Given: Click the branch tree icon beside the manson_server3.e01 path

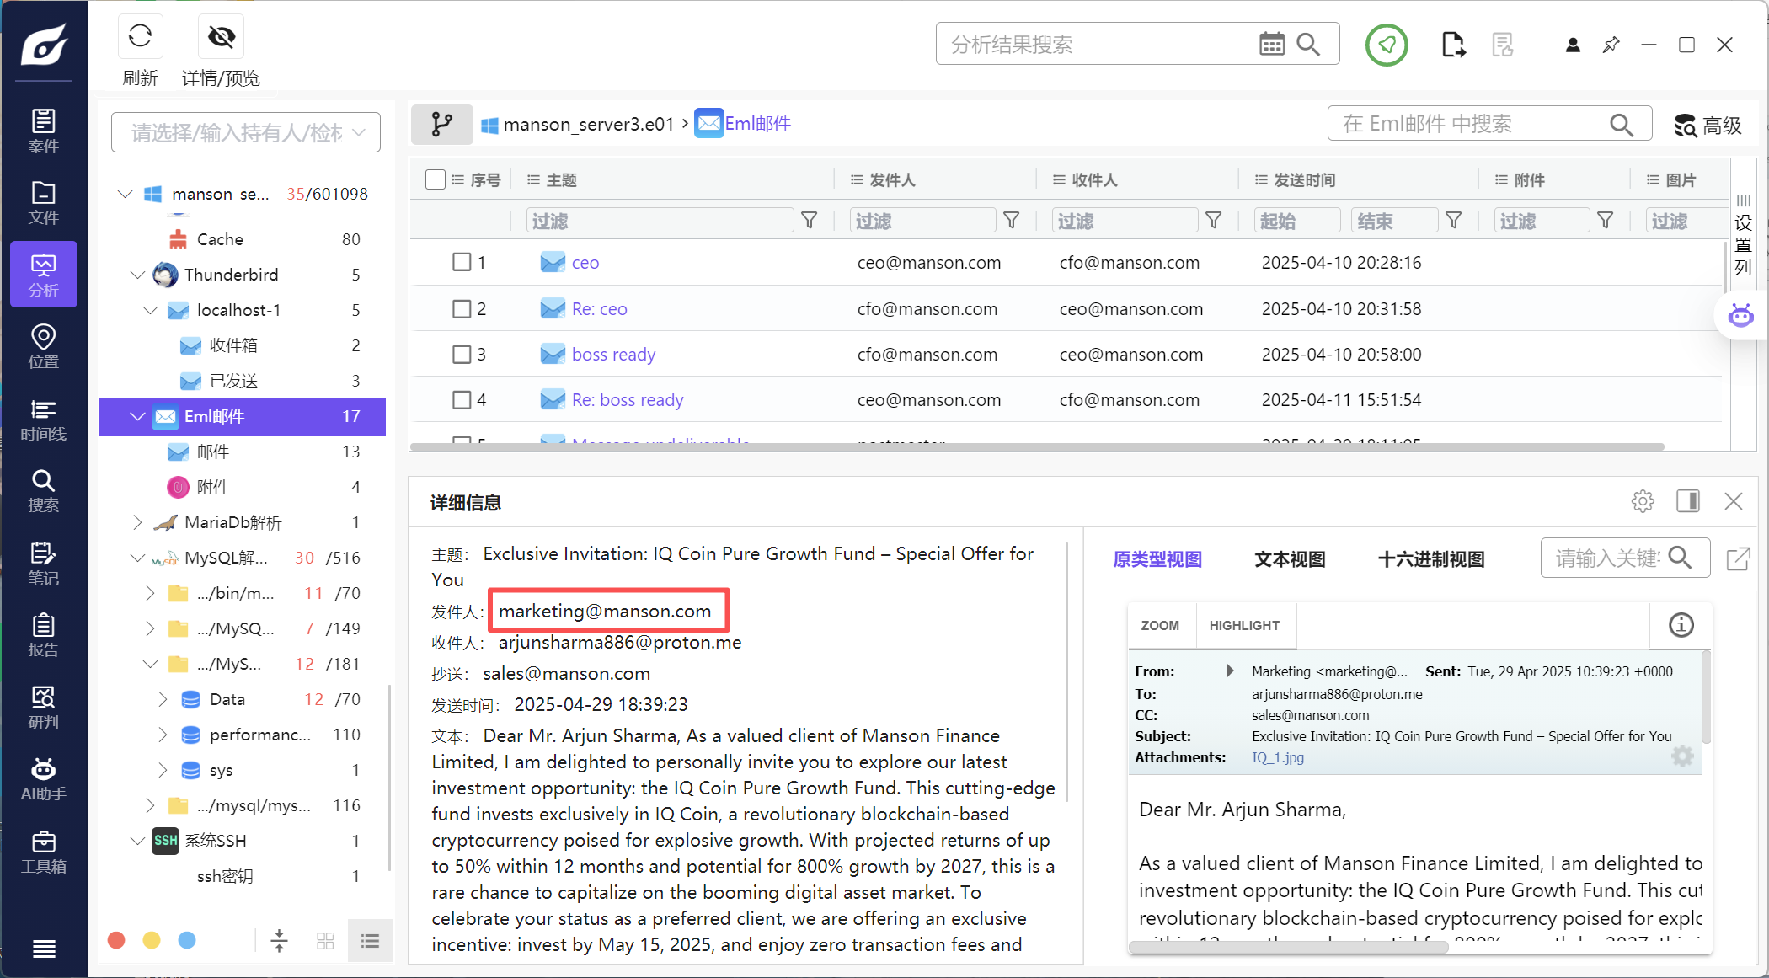Looking at the screenshot, I should tap(441, 125).
